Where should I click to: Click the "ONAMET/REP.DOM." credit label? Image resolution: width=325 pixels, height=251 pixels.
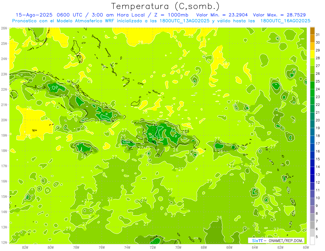coord(286,241)
